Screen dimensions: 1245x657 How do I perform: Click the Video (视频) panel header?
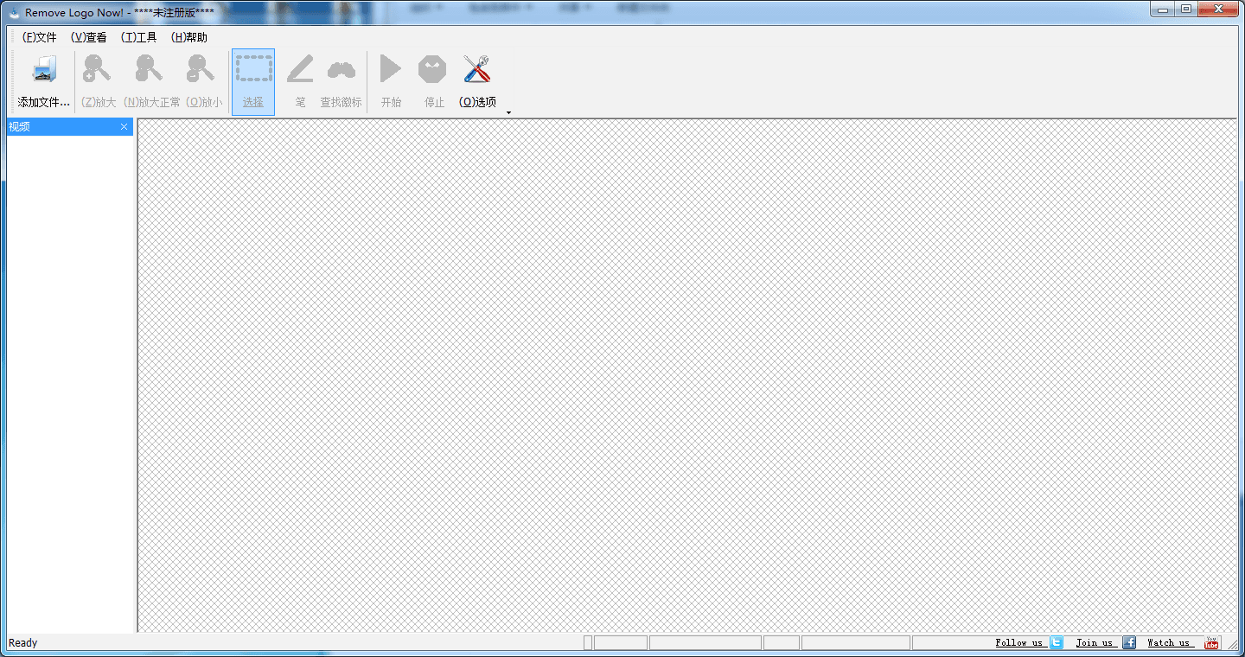(x=70, y=127)
